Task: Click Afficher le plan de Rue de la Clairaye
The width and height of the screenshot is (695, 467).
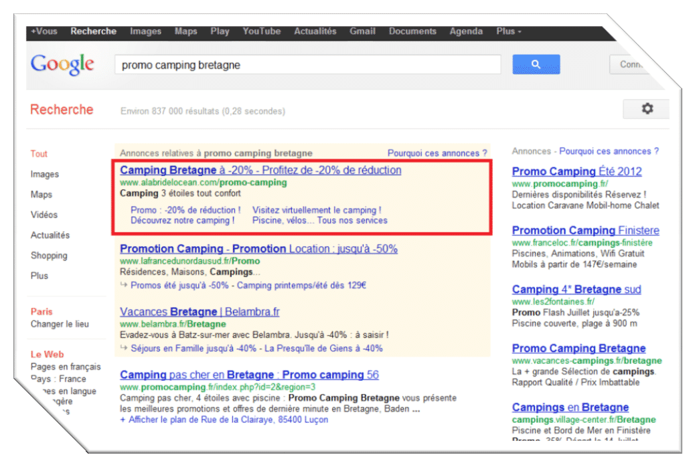Action: click(x=224, y=419)
